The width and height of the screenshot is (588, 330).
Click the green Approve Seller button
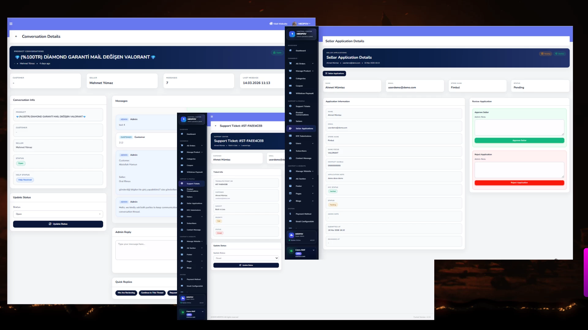[x=519, y=141]
